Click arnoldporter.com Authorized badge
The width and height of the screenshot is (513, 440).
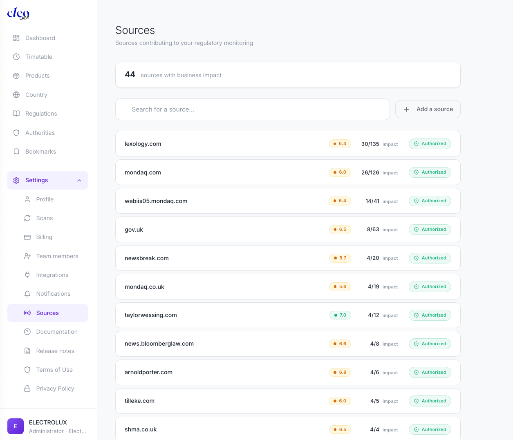[430, 373]
